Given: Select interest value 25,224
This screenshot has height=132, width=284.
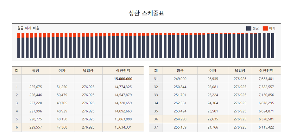Looking at the screenshot, I should (213, 95).
